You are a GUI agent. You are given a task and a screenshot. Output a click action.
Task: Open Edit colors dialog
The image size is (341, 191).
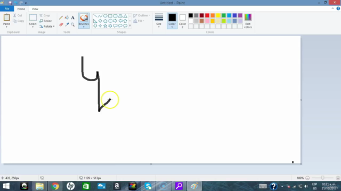click(248, 21)
